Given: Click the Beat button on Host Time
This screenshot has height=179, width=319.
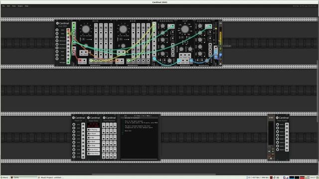Looking at the screenshot, I should click(94, 141).
